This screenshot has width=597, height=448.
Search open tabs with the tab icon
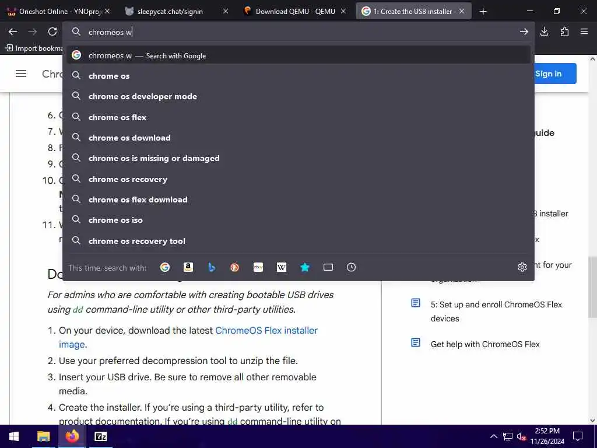pos(328,267)
